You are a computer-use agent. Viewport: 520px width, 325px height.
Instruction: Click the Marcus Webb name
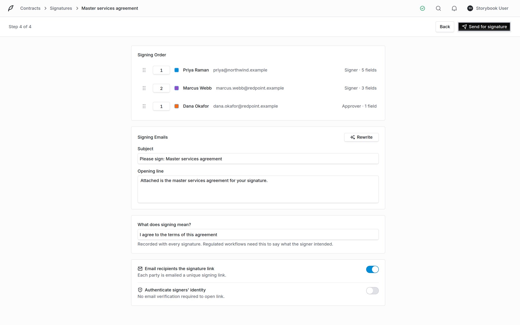[x=197, y=88]
